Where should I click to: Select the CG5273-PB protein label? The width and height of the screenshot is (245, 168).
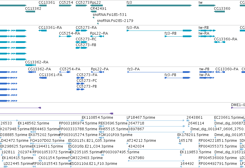coord(87,86)
